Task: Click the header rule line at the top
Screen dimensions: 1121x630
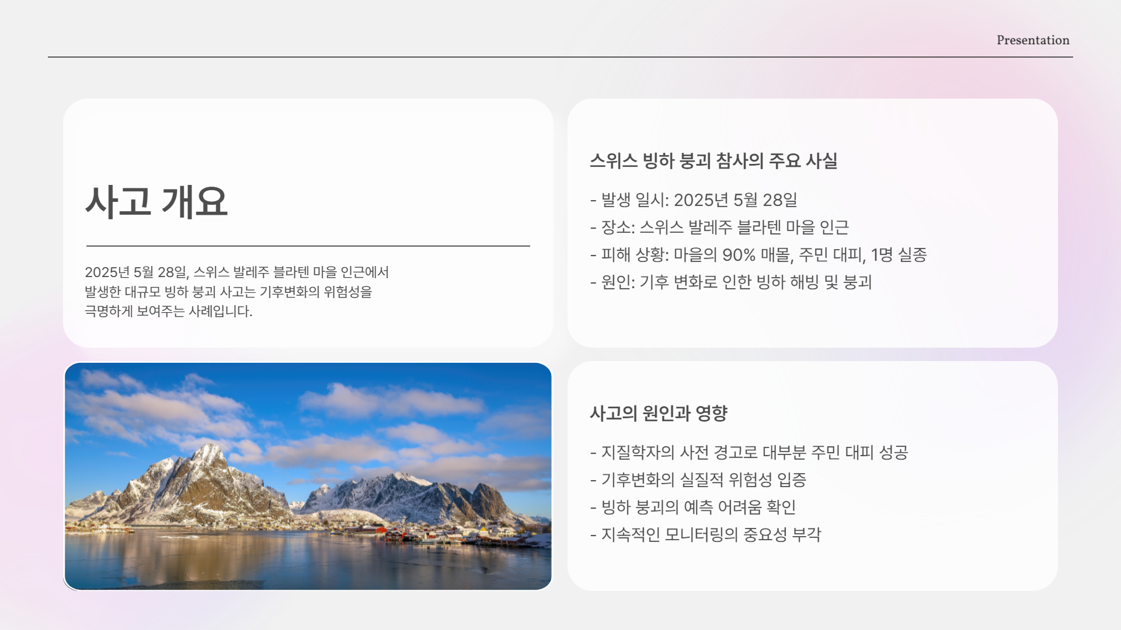Action: point(560,57)
